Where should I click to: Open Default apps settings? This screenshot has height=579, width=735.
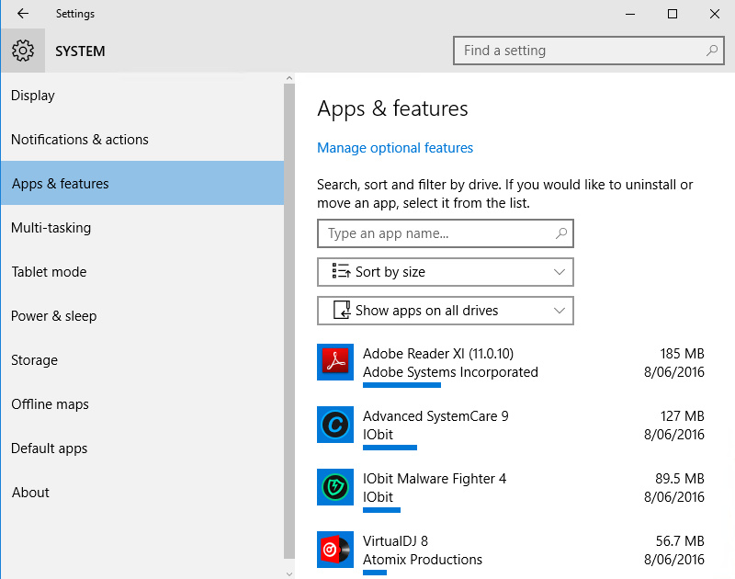tap(142, 448)
